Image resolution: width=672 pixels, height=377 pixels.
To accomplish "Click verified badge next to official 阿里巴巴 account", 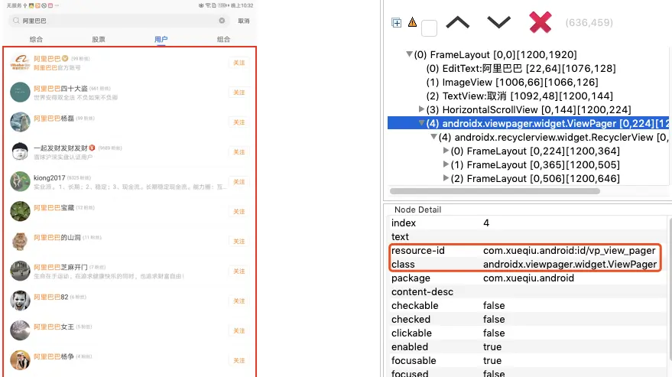I will click(x=65, y=58).
